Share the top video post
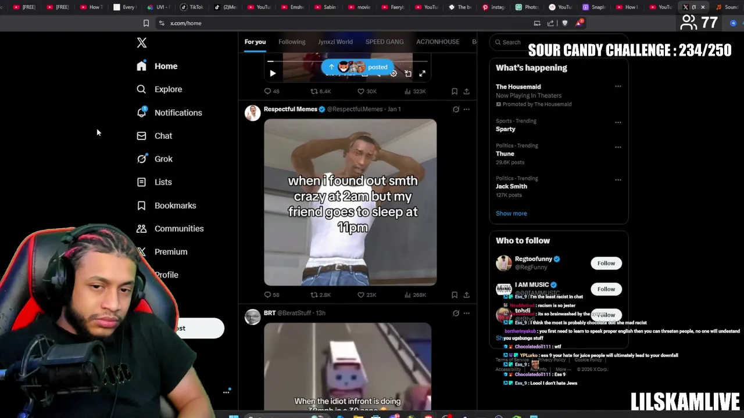 pyautogui.click(x=466, y=91)
